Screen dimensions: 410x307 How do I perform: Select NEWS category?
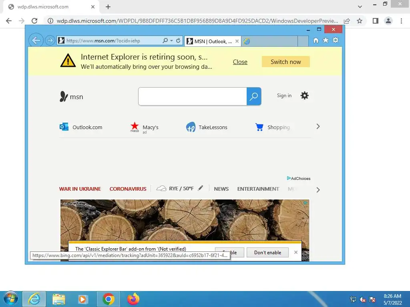[221, 189]
